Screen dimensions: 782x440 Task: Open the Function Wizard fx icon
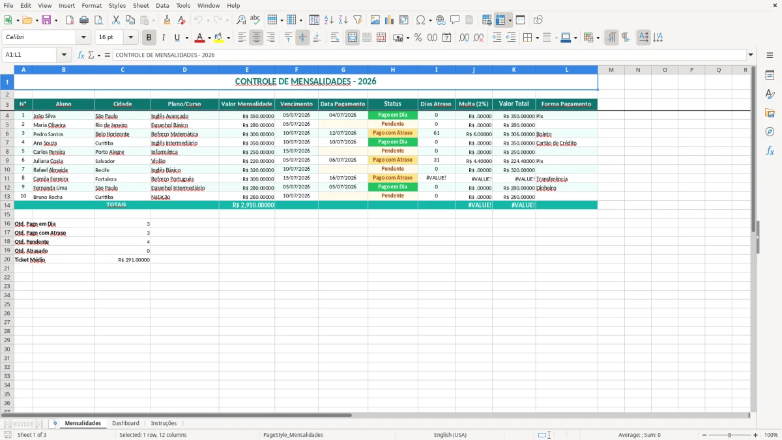click(x=81, y=55)
